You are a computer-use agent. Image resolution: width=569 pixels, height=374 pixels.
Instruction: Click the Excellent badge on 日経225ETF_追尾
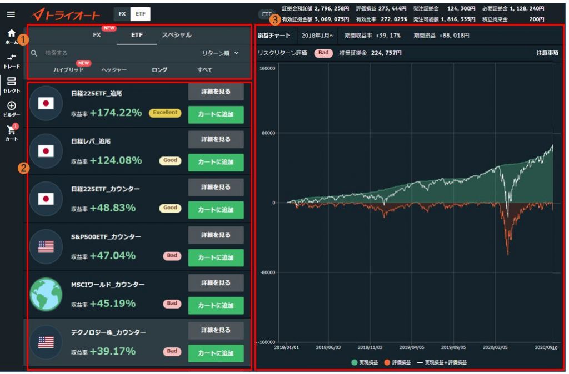pyautogui.click(x=165, y=113)
